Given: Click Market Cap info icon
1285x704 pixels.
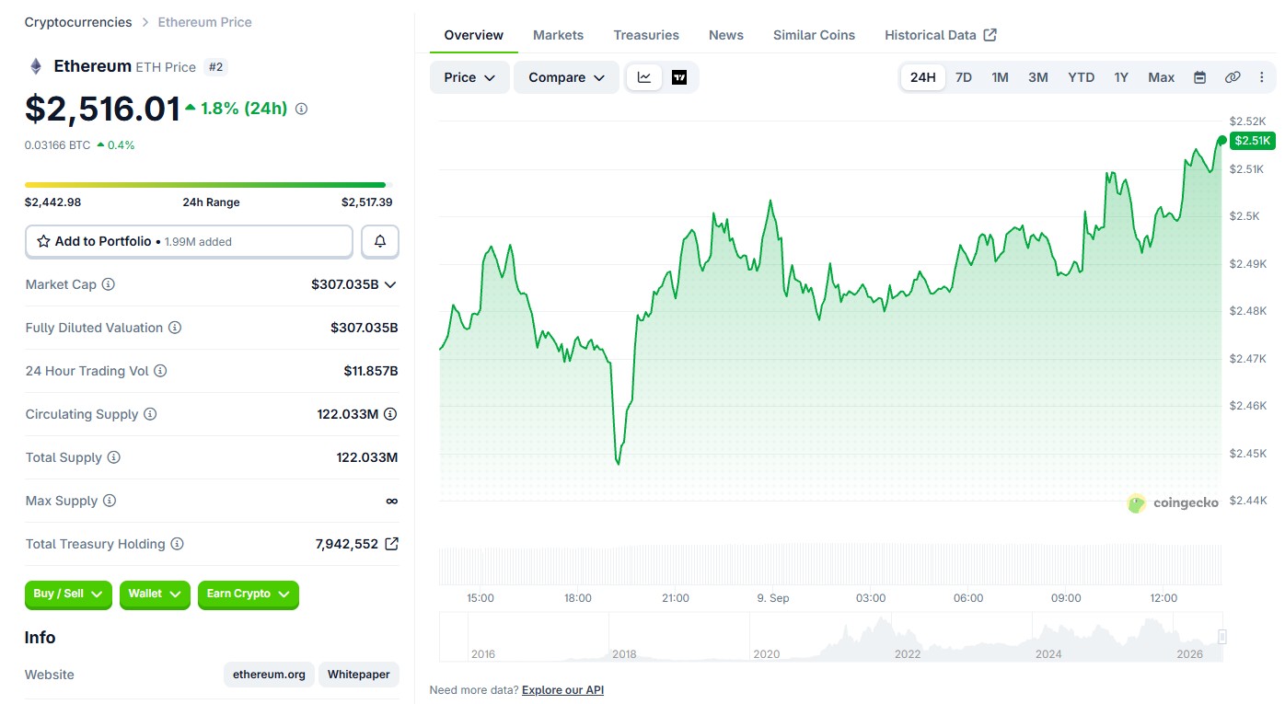Looking at the screenshot, I should coord(109,284).
